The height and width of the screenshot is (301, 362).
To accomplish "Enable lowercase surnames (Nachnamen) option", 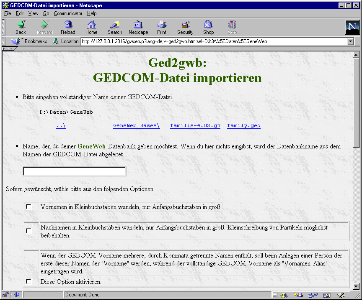I will pos(28,231).
